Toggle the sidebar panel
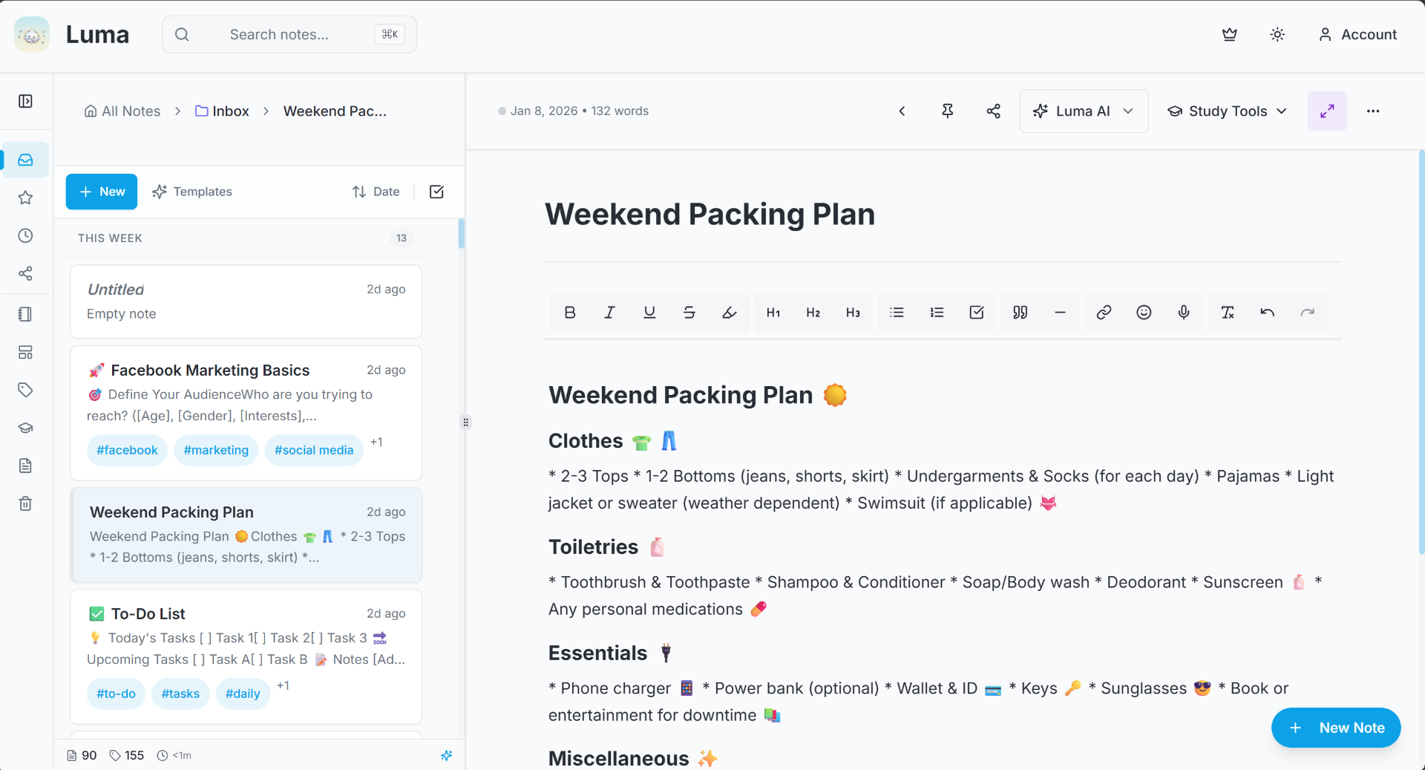 (x=25, y=101)
